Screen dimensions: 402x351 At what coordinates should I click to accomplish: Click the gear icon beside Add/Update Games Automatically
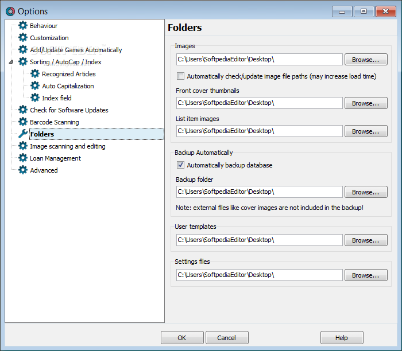coord(23,50)
